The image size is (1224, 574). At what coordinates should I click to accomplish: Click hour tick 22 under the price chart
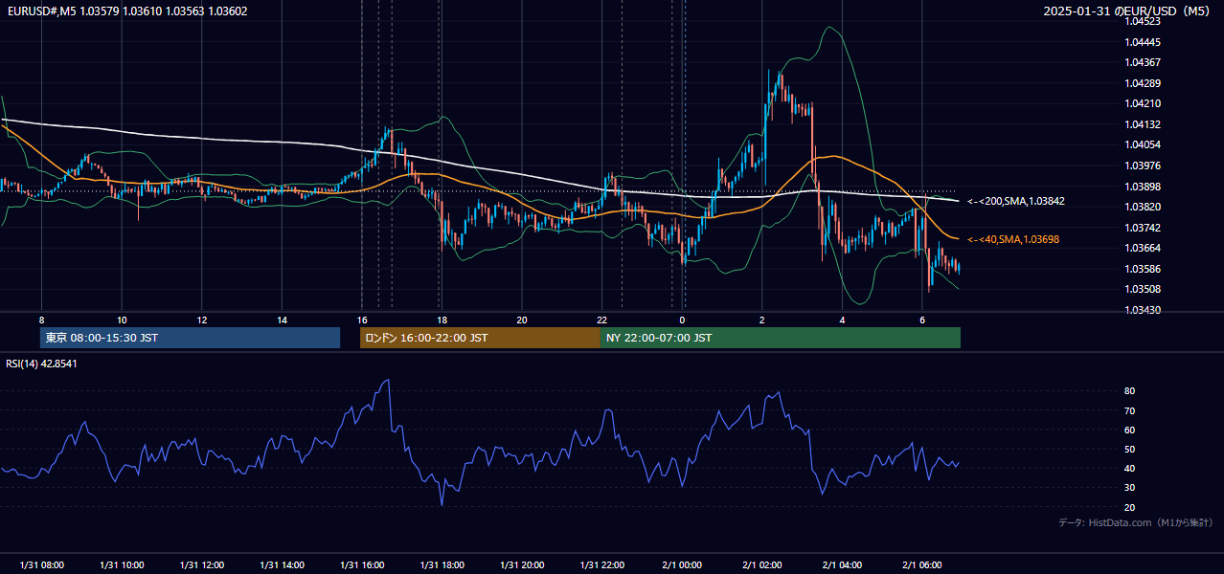coord(602,320)
